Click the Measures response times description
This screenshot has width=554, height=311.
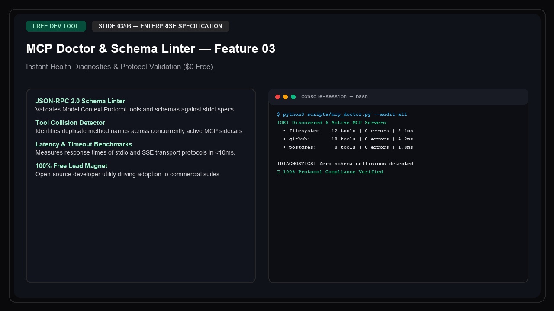tap(135, 152)
